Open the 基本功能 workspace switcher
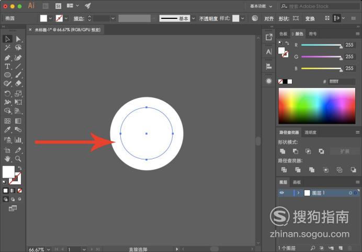Image resolution: width=362 pixels, height=252 pixels. click(261, 6)
